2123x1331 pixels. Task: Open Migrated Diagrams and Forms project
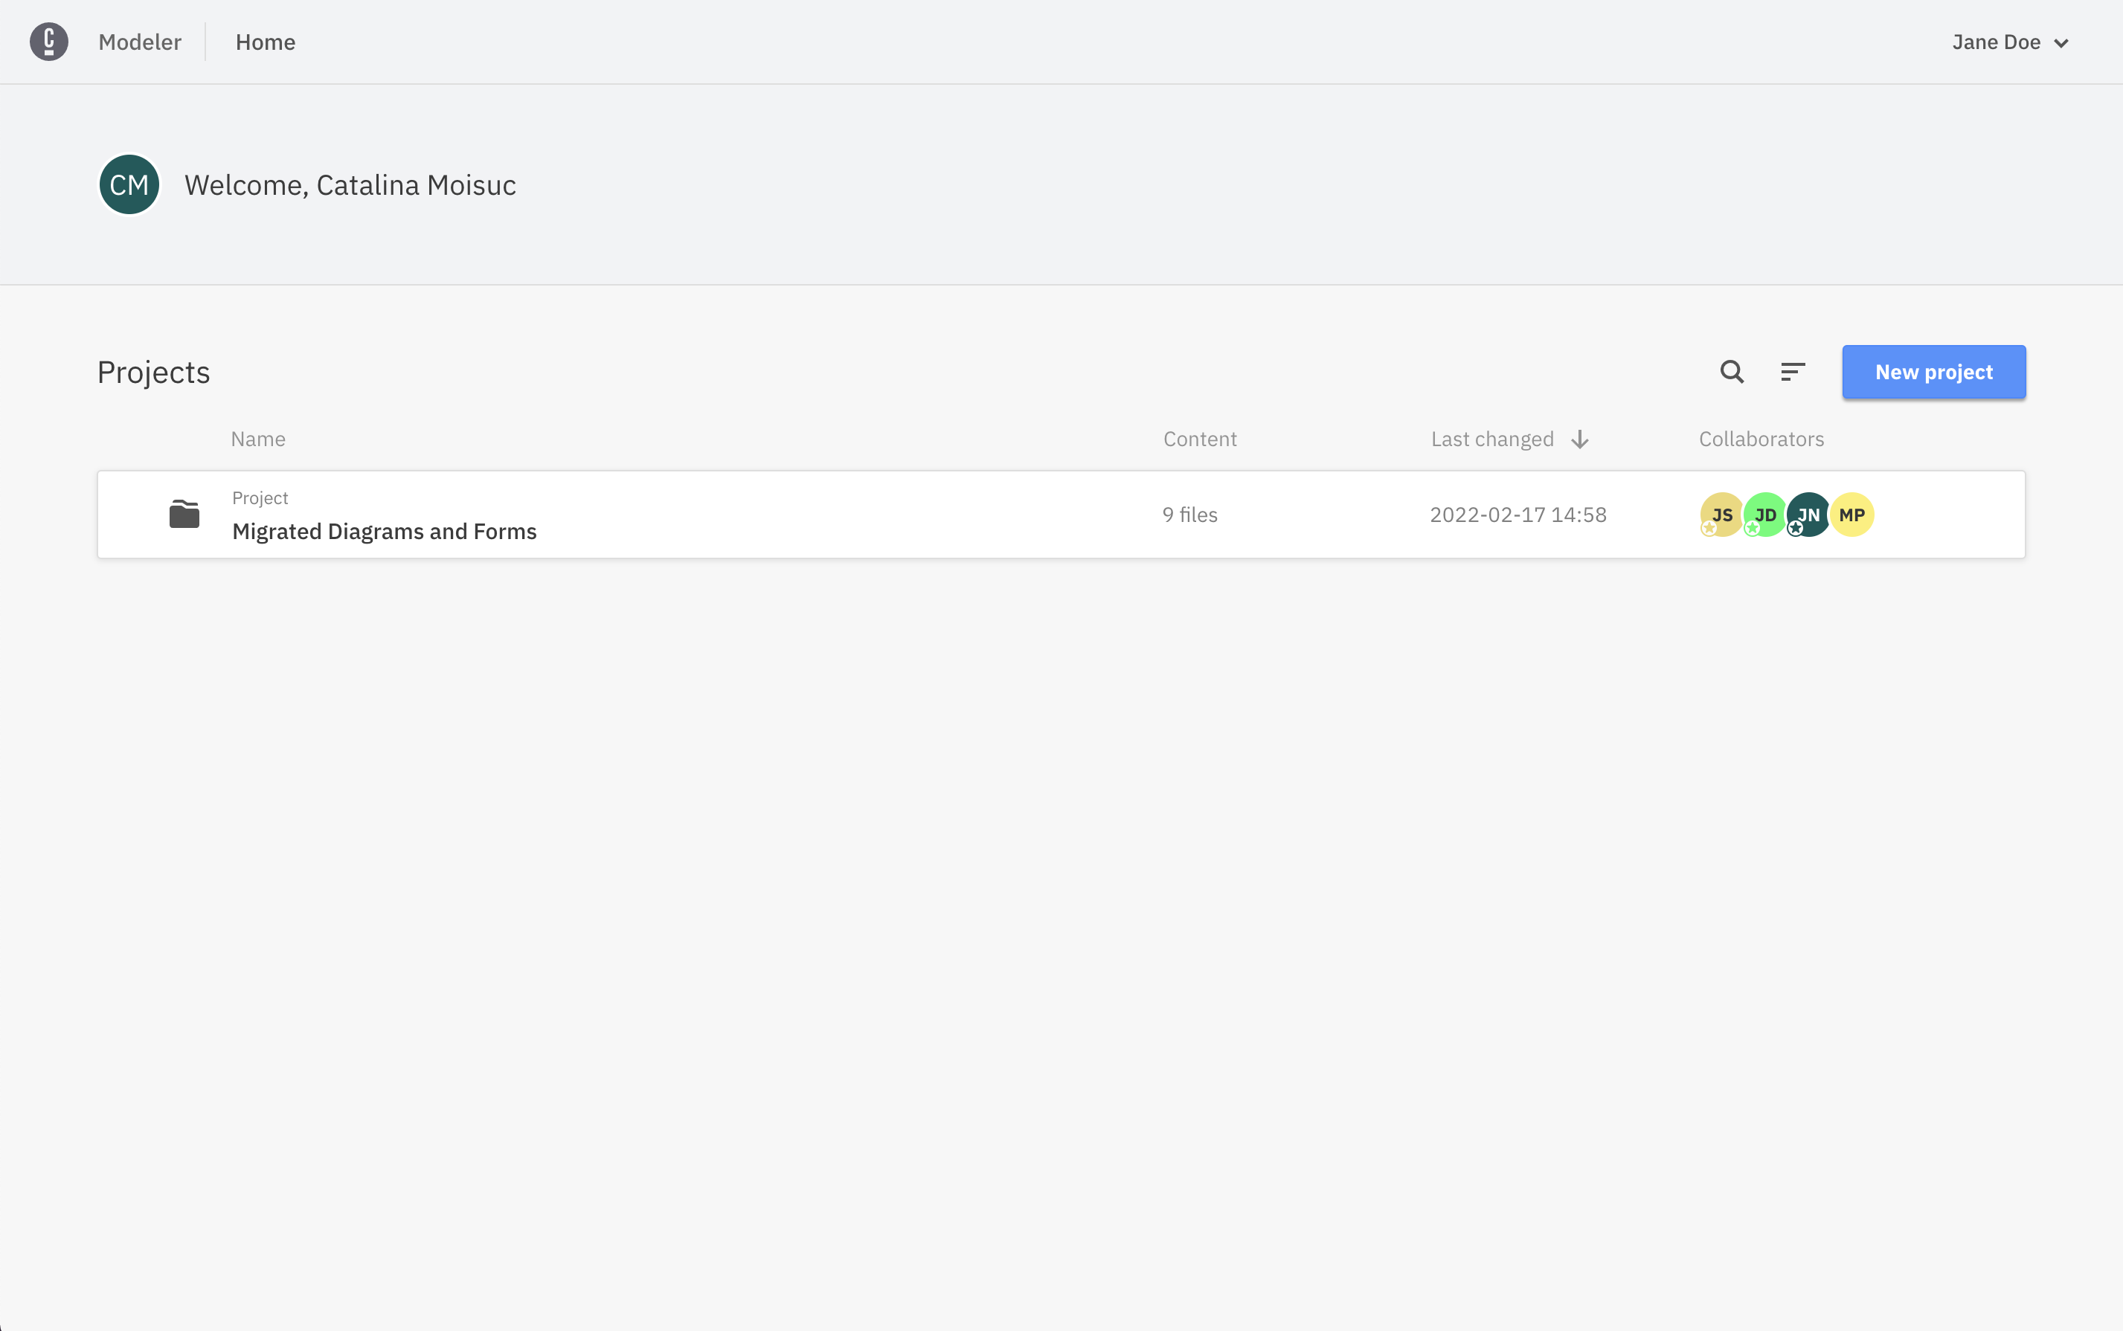pyautogui.click(x=384, y=531)
